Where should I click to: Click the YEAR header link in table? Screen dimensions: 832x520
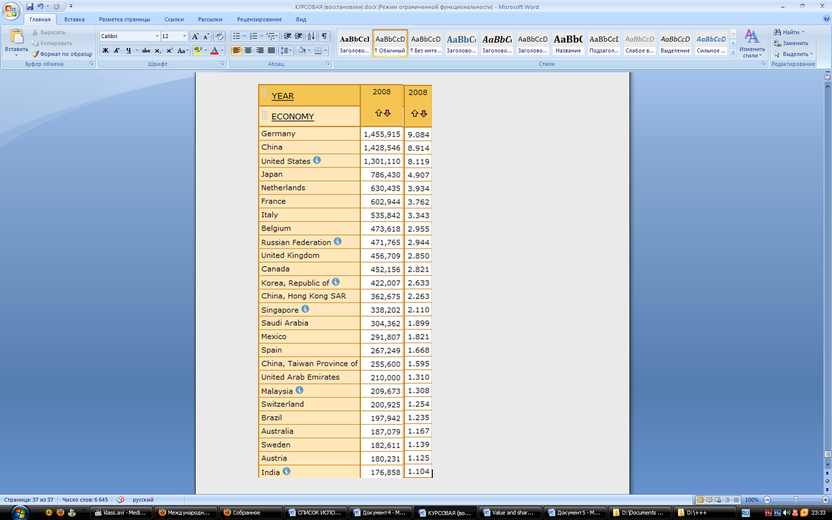click(282, 96)
